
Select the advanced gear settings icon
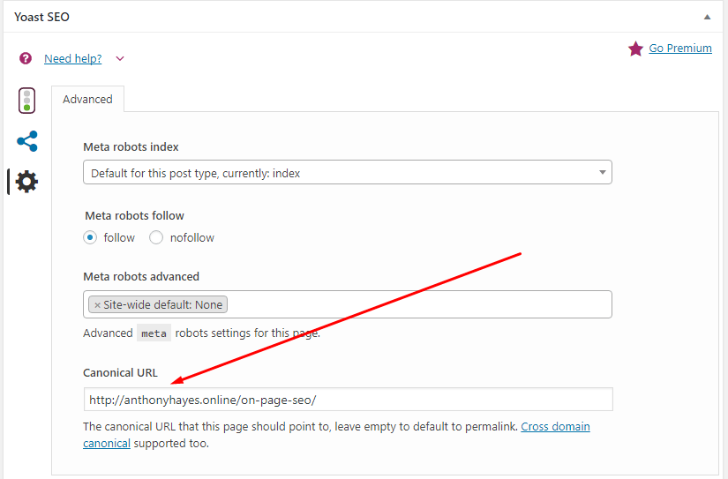click(x=26, y=182)
